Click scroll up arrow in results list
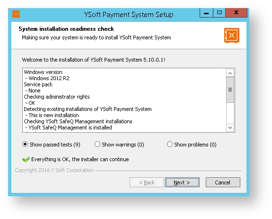 coord(230,73)
